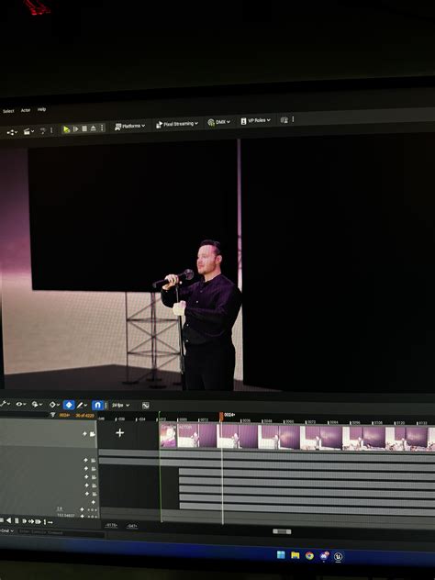435x580 pixels.
Task: Open the DMX dropdown
Action: tap(219, 122)
